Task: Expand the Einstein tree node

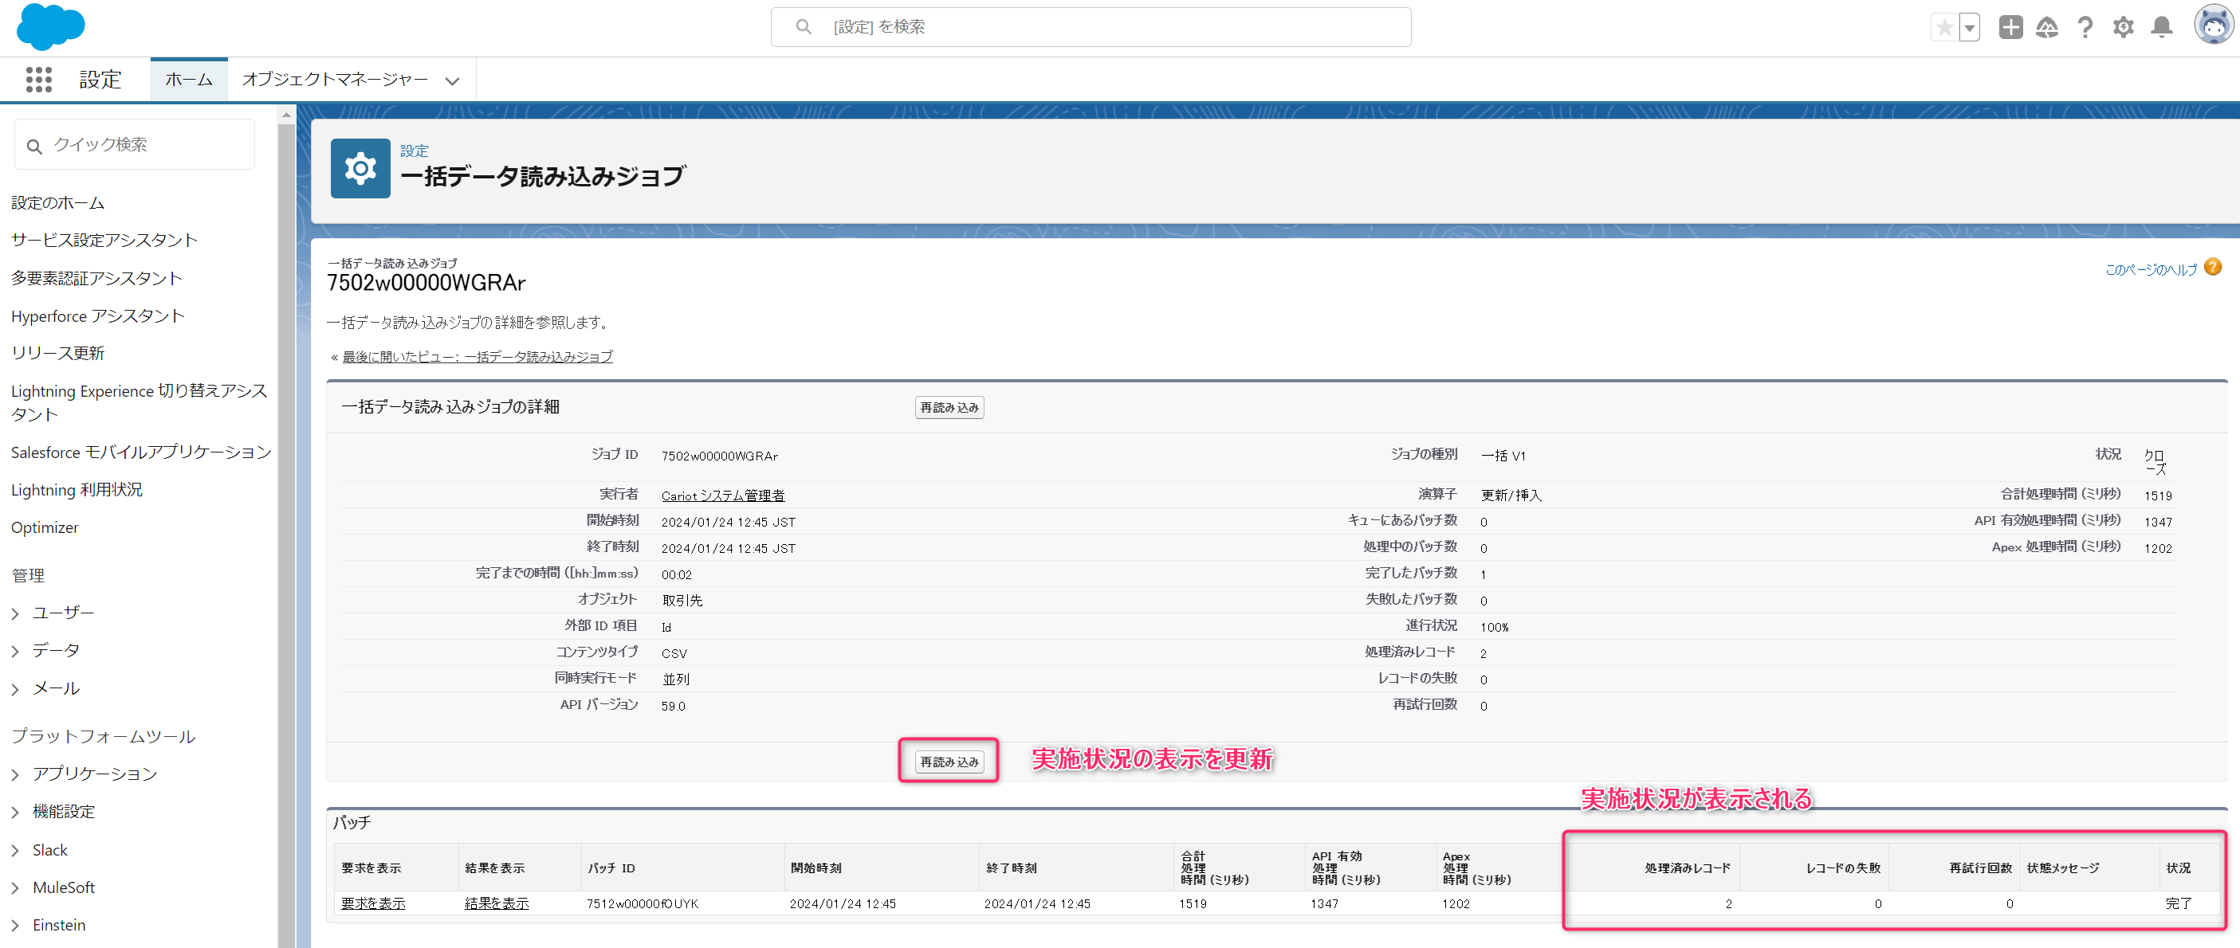Action: pos(15,926)
